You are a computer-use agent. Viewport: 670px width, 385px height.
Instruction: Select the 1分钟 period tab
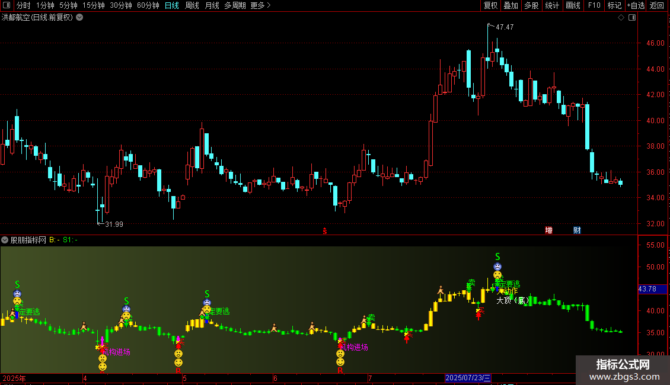45,5
